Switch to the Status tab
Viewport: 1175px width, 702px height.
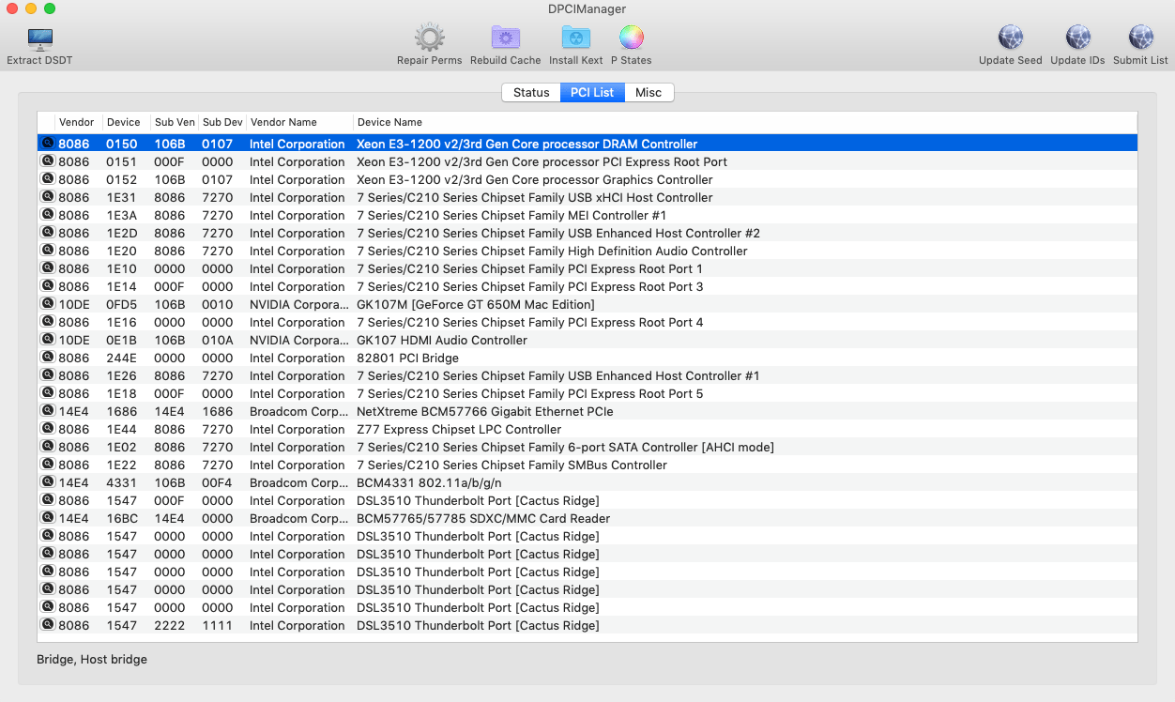click(x=531, y=92)
